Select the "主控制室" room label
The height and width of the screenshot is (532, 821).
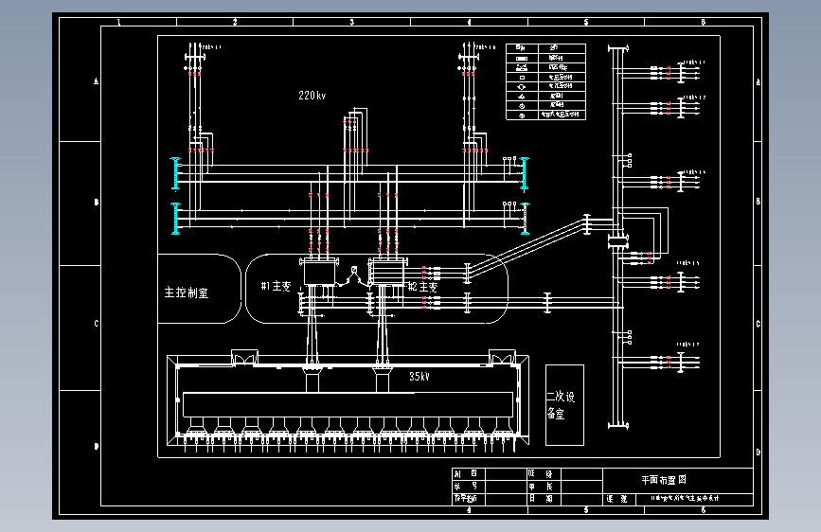(x=187, y=293)
